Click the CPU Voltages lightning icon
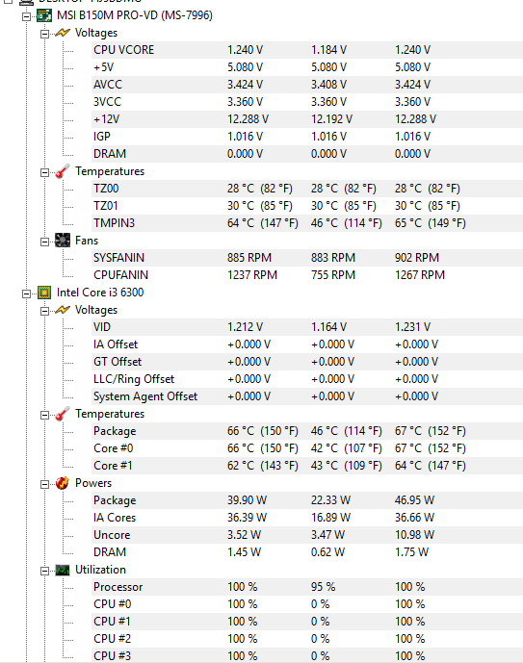The image size is (523, 663). pyautogui.click(x=63, y=310)
